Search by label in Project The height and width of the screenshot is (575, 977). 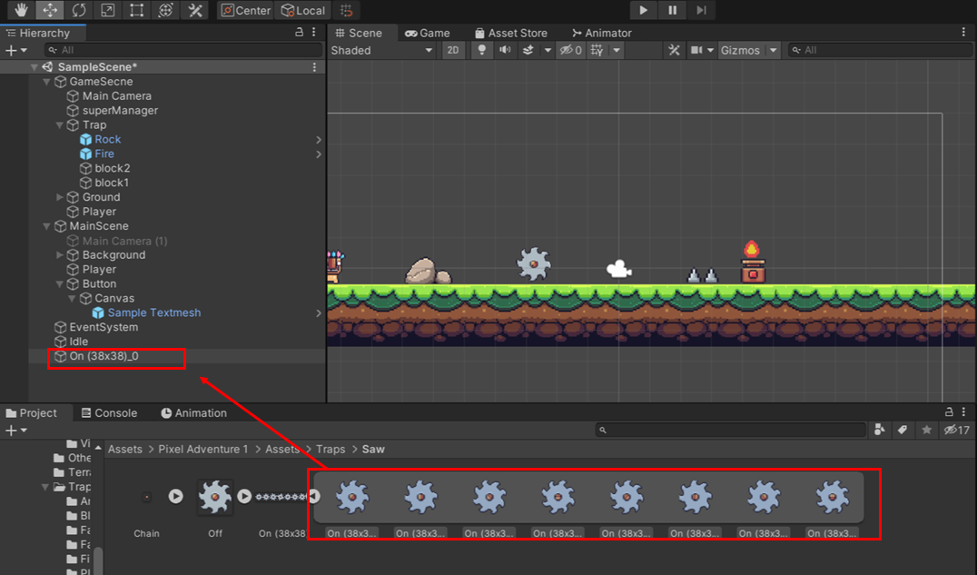pos(903,430)
